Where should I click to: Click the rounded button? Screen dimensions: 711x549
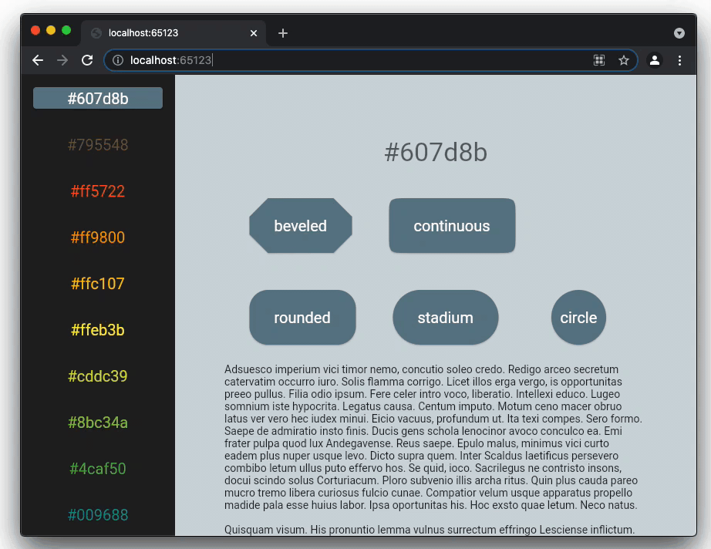pos(302,318)
